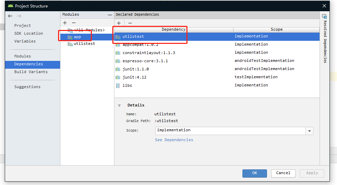Image resolution: width=337 pixels, height=185 pixels.
Task: Go forward using the right arrow
Action: click(x=19, y=16)
